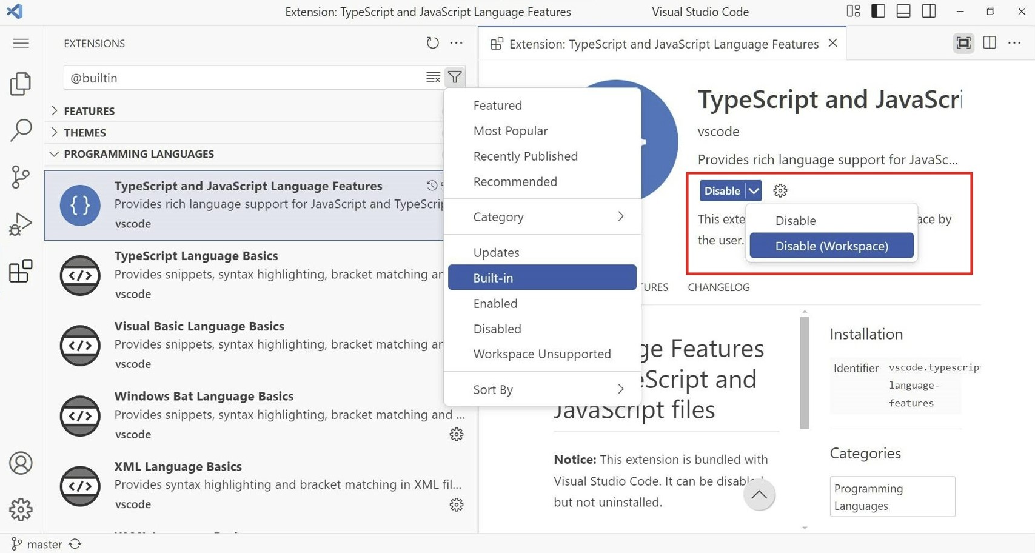This screenshot has height=553, width=1035.
Task: Click the filter extensions funnel icon
Action: [455, 77]
